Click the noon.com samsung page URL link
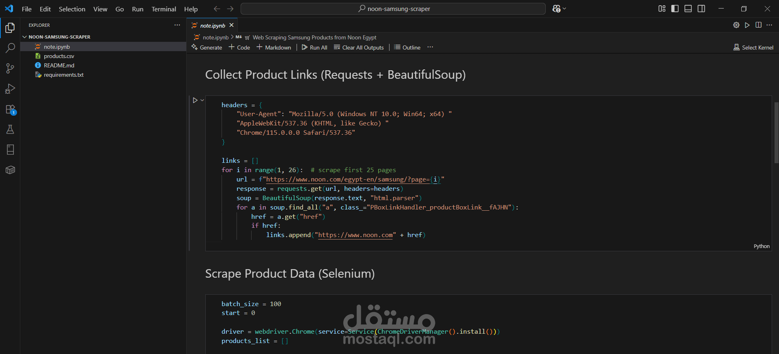This screenshot has width=779, height=354. tap(353, 179)
